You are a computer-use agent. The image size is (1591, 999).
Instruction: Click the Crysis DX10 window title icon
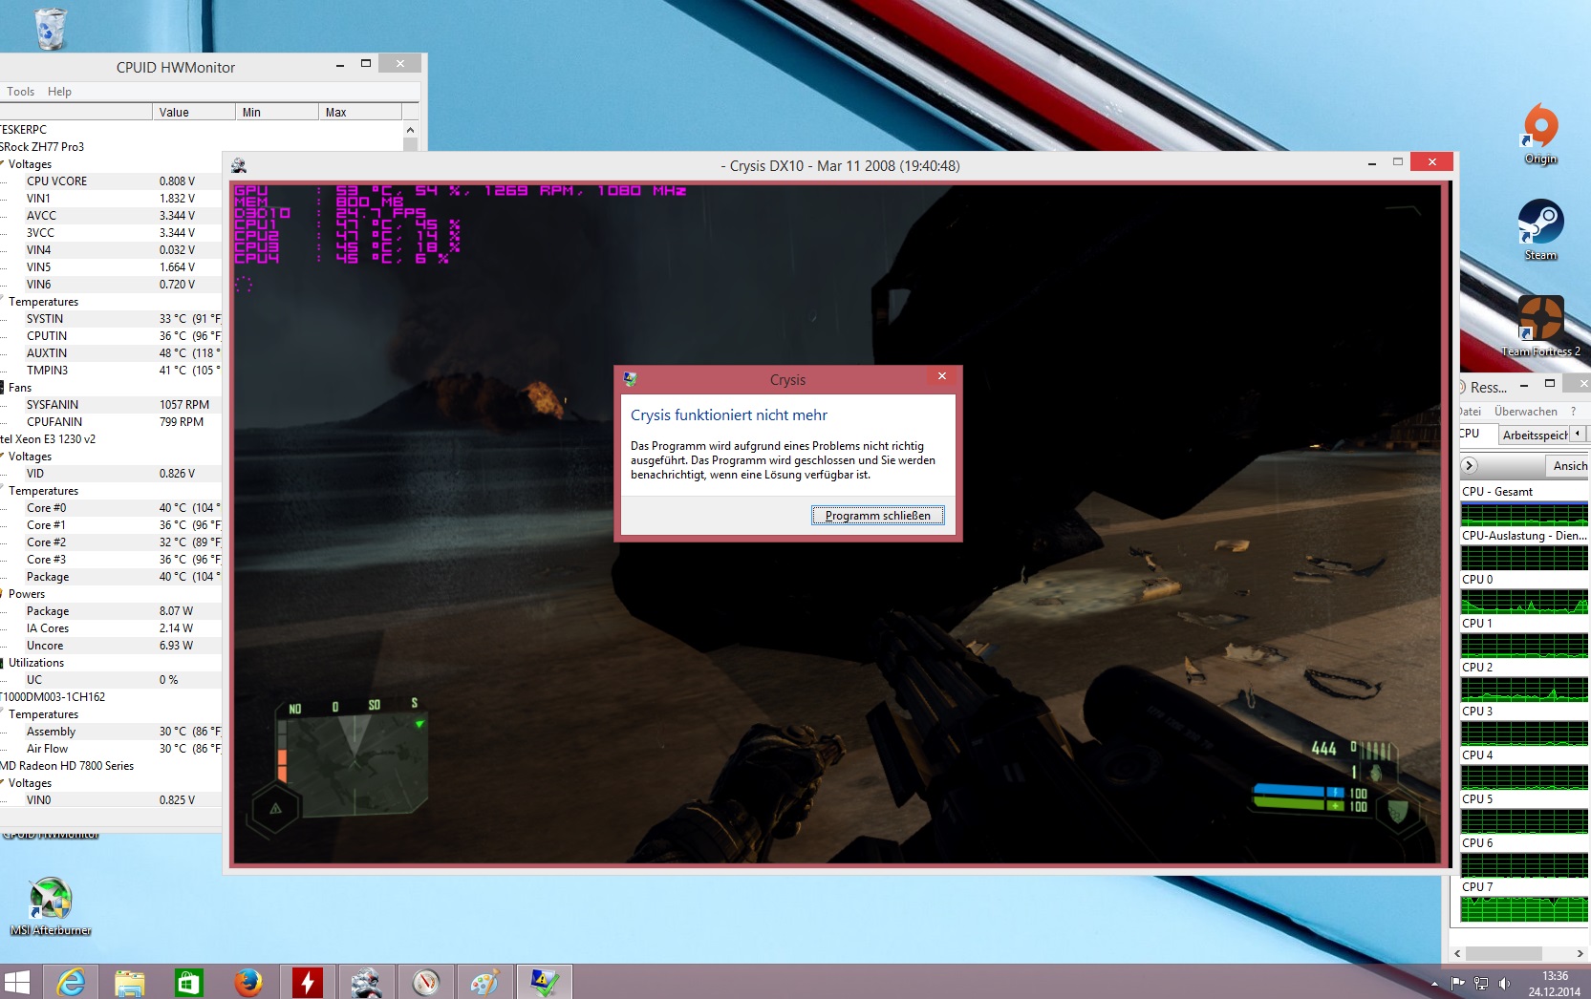(x=239, y=165)
